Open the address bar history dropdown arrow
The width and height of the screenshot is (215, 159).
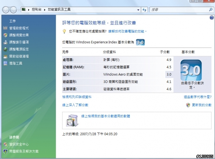[138, 10]
